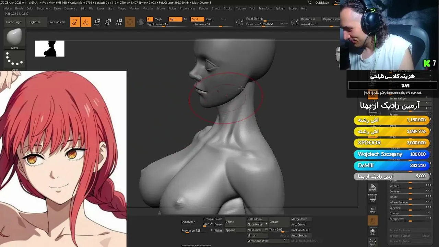Enable Mrgb paint mode
This screenshot has width=439, height=247.
pos(158,19)
